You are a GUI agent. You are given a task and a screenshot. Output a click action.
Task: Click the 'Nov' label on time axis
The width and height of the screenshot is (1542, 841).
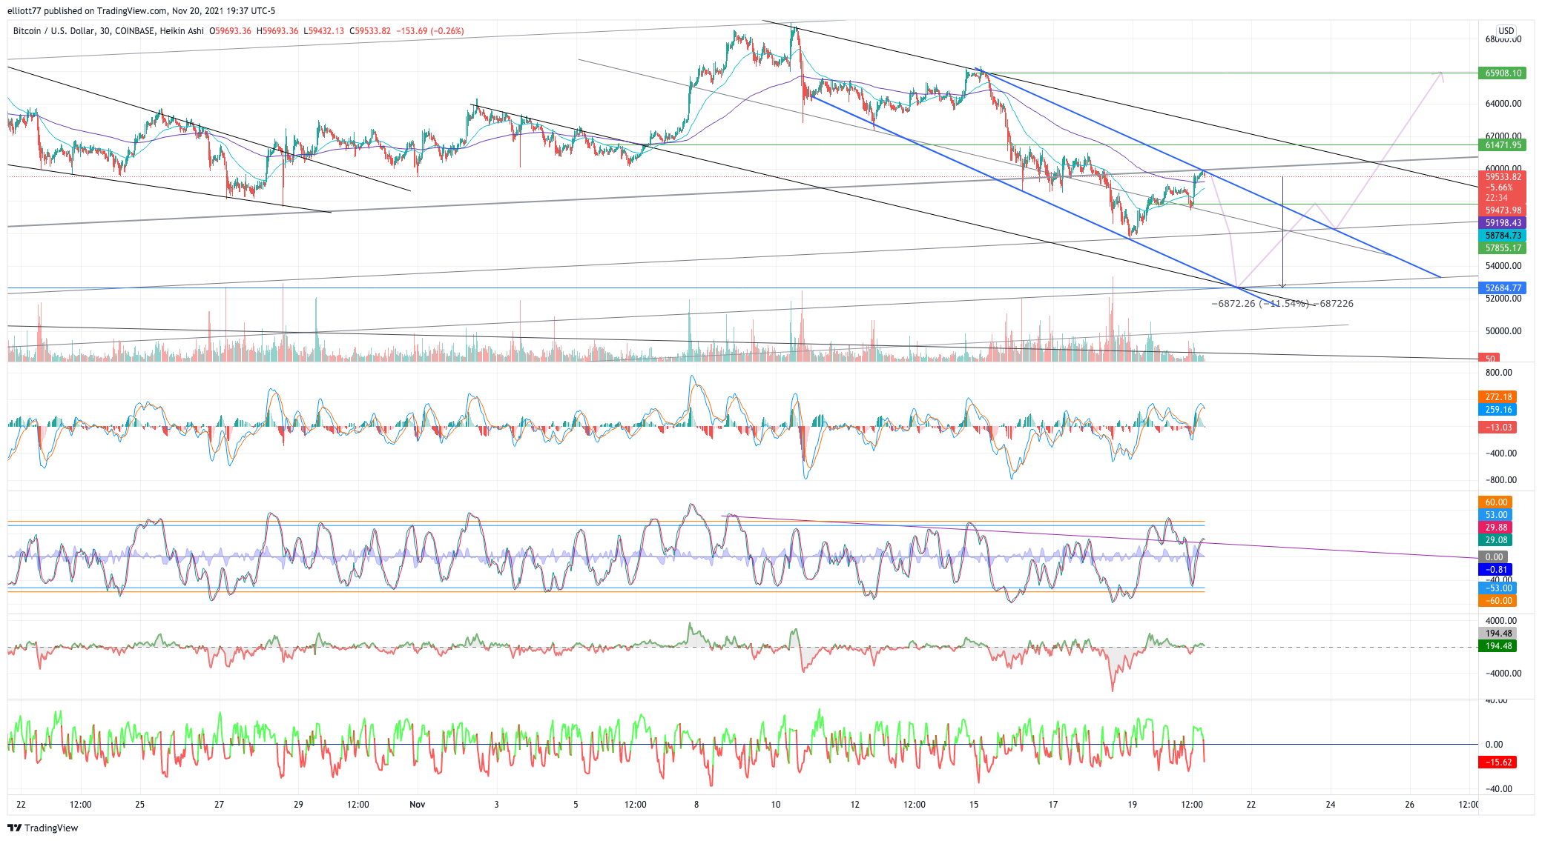pyautogui.click(x=418, y=805)
